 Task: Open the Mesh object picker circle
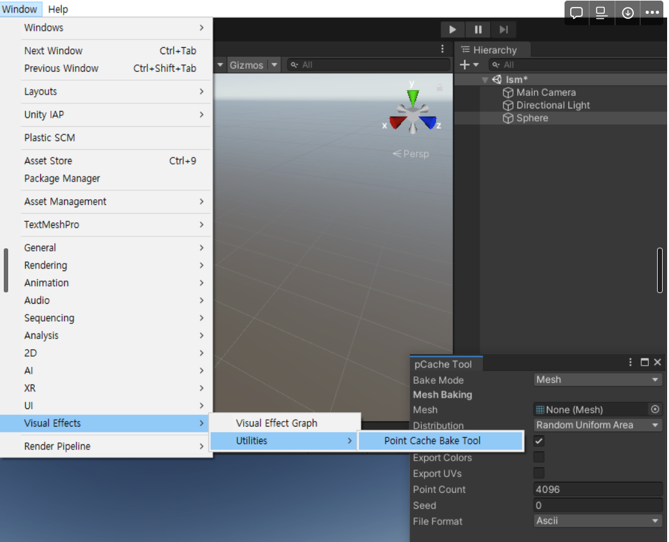pos(655,409)
